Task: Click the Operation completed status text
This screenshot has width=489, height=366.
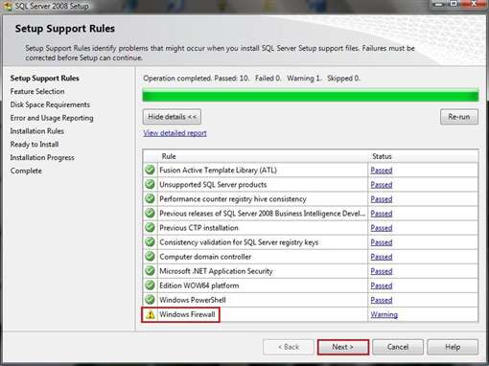Action: pos(251,79)
